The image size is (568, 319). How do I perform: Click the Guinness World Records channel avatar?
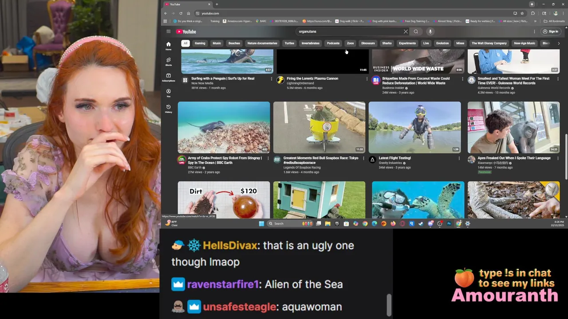tap(471, 80)
